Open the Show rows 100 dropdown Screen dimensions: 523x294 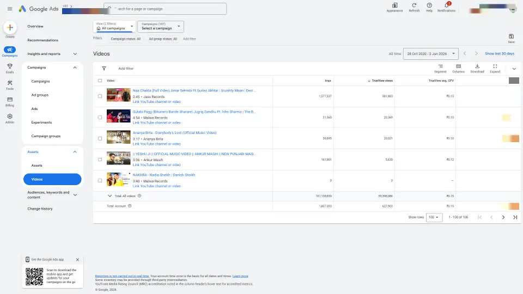[434, 217]
